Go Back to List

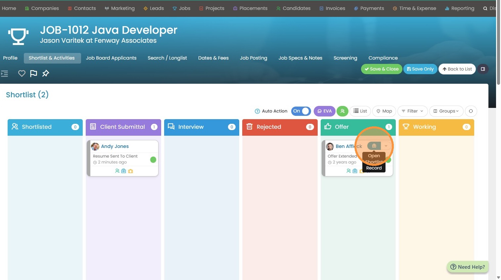point(457,69)
